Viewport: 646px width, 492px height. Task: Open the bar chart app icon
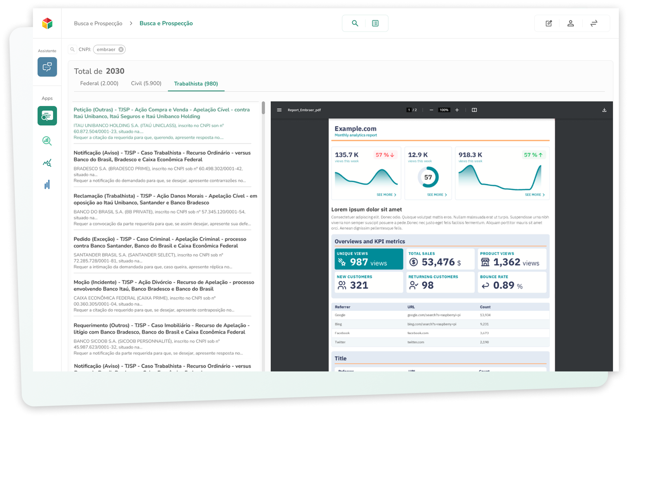47,185
